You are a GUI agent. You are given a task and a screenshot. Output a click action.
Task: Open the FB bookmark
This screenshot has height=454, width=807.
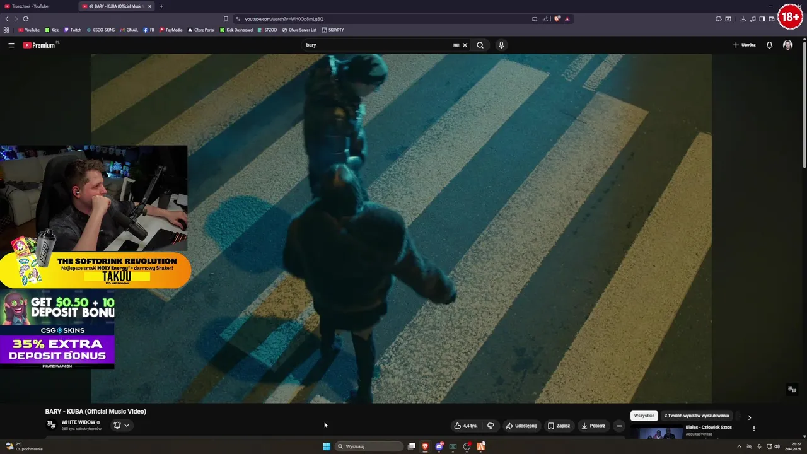click(x=149, y=30)
